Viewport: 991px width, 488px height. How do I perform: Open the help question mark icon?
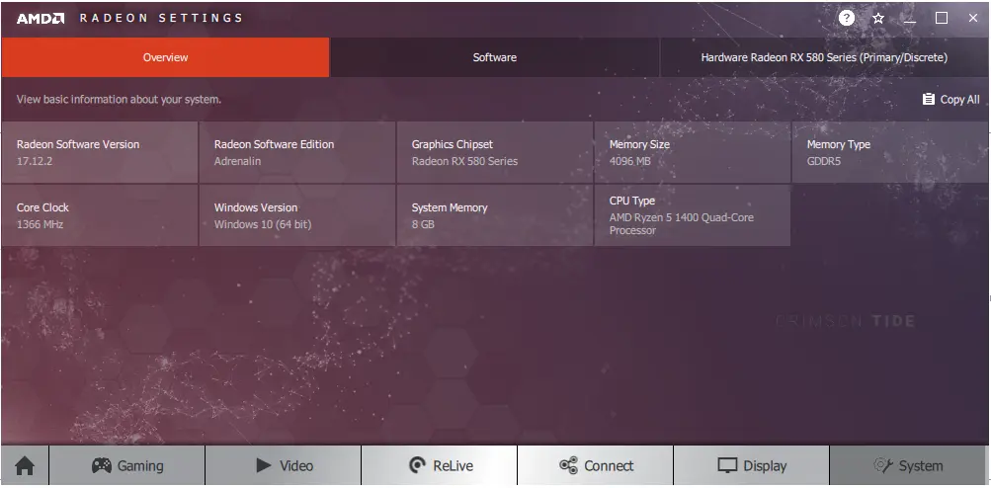click(x=847, y=19)
